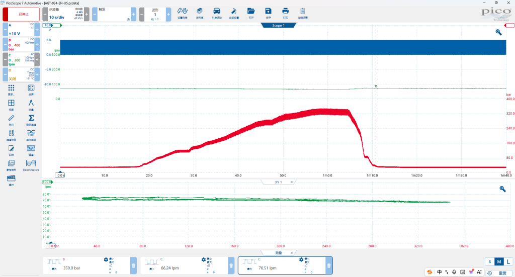This screenshot has height=277, width=515.
Task: Select the XY 1 view tab
Action: pos(278,182)
